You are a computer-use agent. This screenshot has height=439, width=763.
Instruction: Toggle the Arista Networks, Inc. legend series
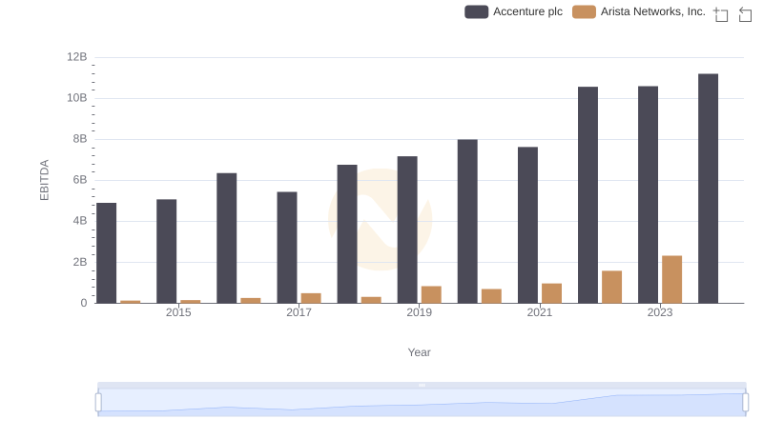click(638, 11)
